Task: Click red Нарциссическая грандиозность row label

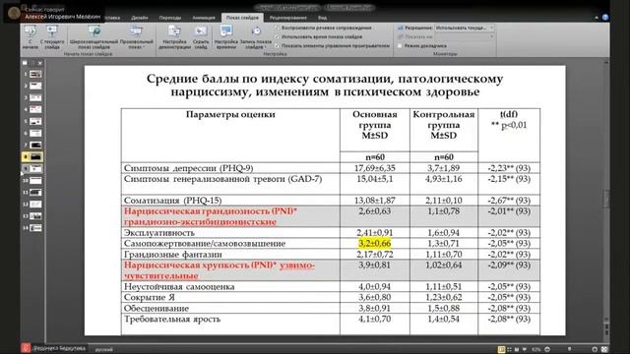Action: click(x=211, y=216)
